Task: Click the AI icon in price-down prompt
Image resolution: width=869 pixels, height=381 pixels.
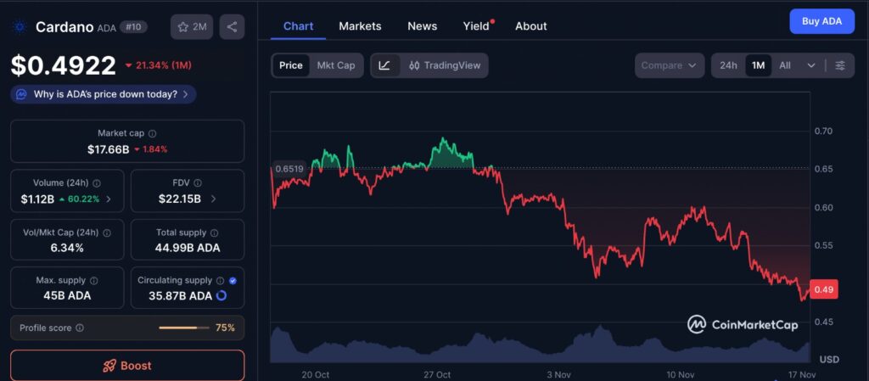Action: [21, 94]
